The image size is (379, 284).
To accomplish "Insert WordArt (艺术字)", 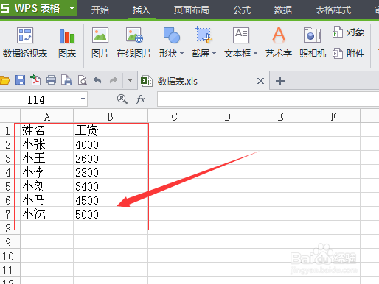I will [279, 43].
